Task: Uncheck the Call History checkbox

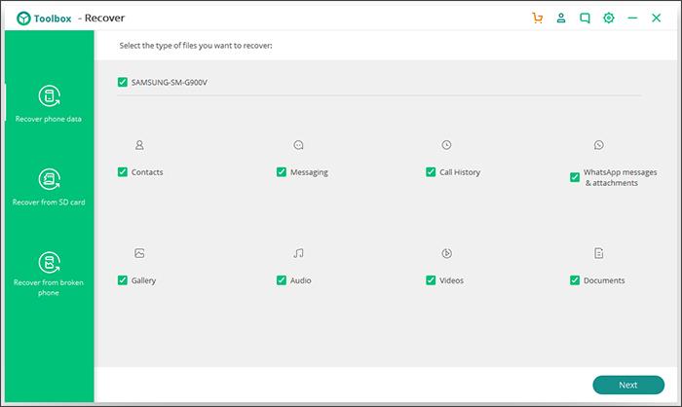Action: coord(431,172)
